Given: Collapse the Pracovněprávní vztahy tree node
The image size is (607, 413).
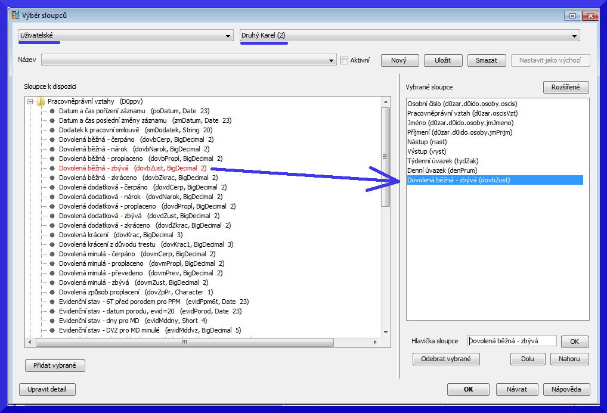Looking at the screenshot, I should [x=30, y=101].
